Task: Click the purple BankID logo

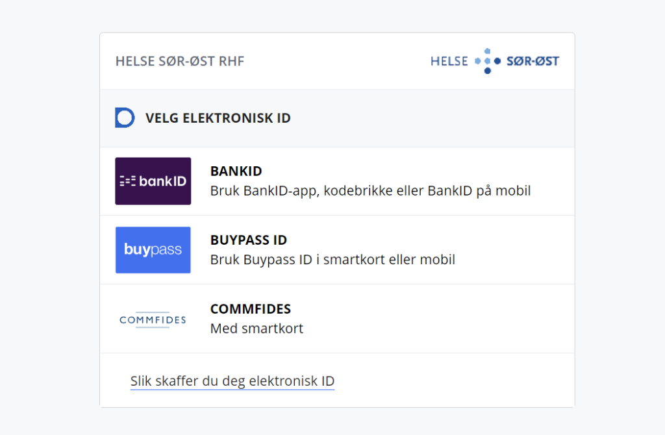Action: pyautogui.click(x=153, y=181)
